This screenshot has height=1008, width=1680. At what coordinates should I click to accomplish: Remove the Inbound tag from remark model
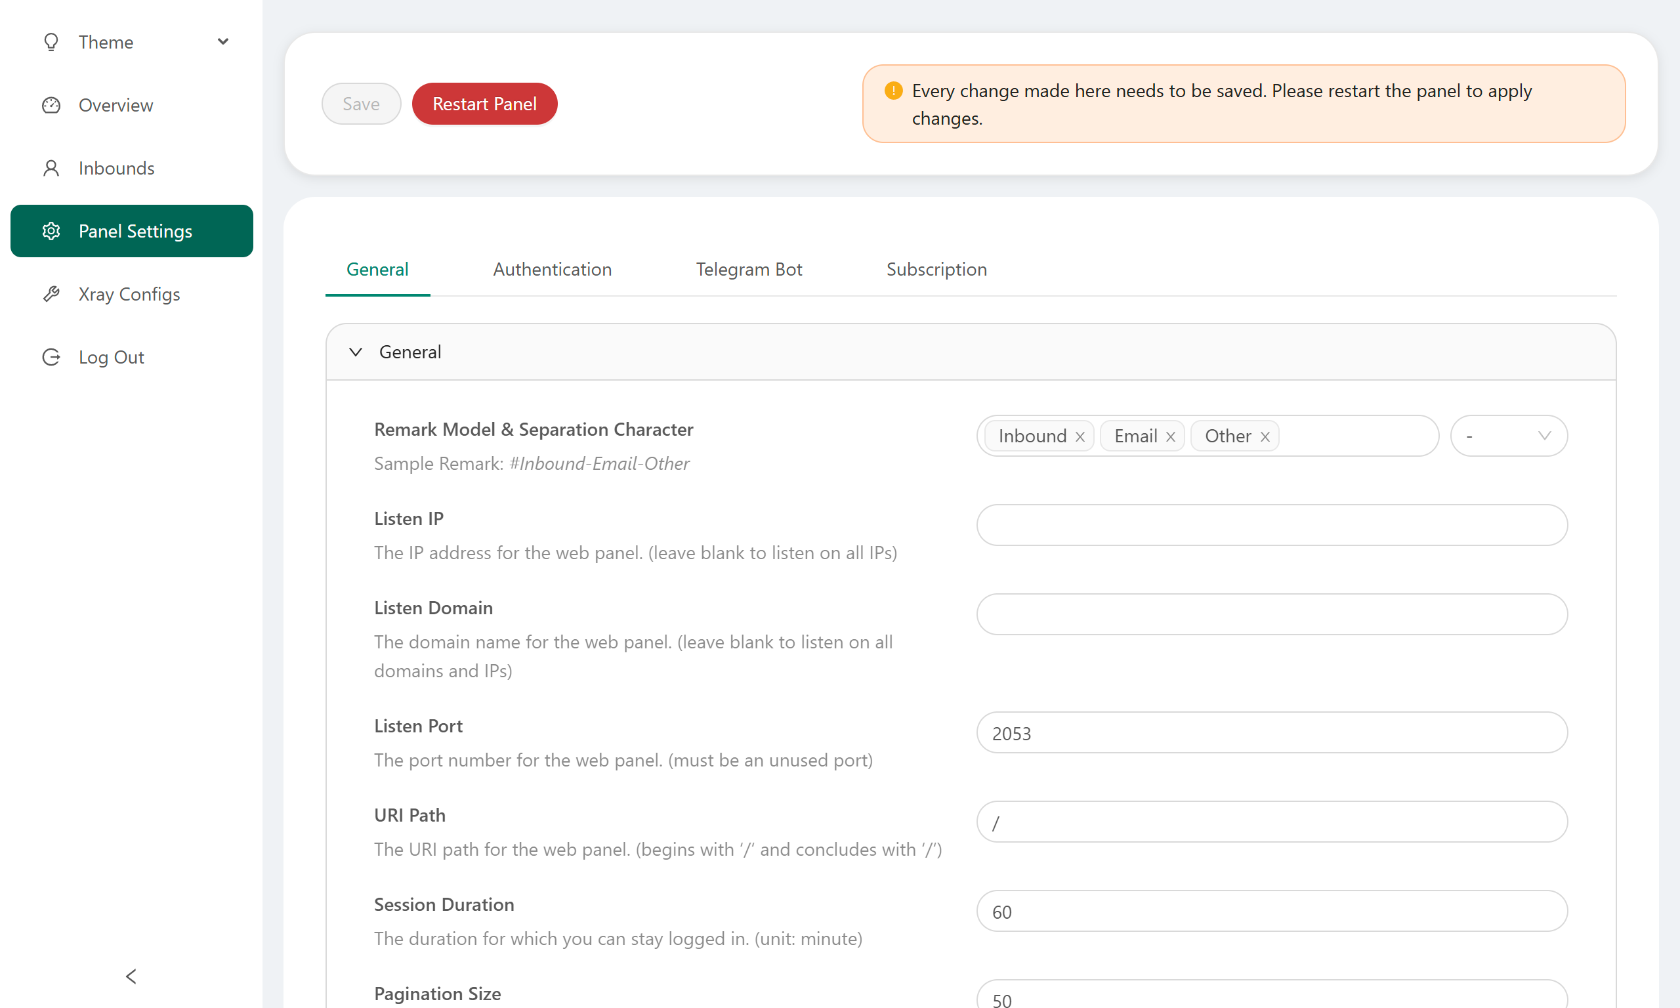coord(1080,437)
